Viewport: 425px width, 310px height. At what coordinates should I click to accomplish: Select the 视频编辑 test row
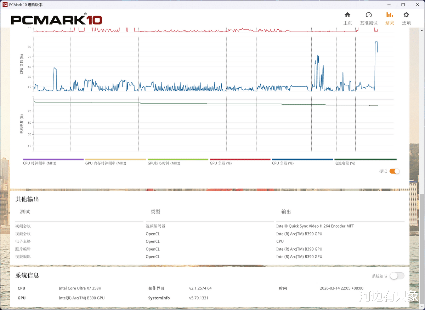[23, 257]
